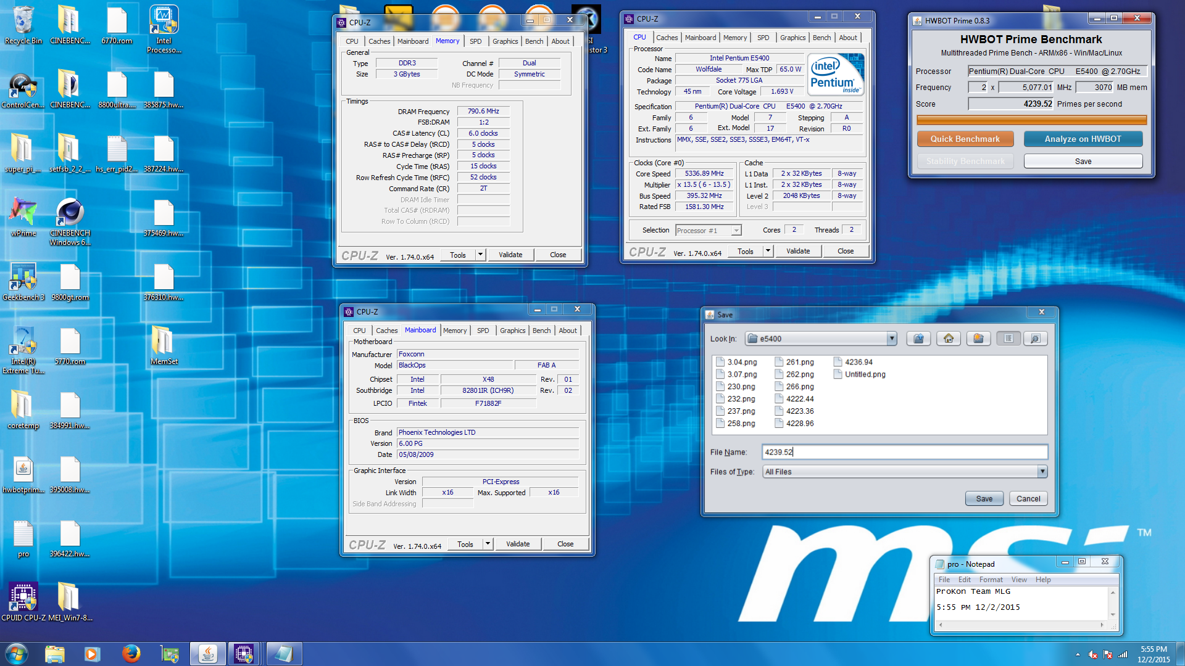The width and height of the screenshot is (1185, 666).
Task: Select setfsb_2_2 folder on desktop
Action: click(x=70, y=154)
